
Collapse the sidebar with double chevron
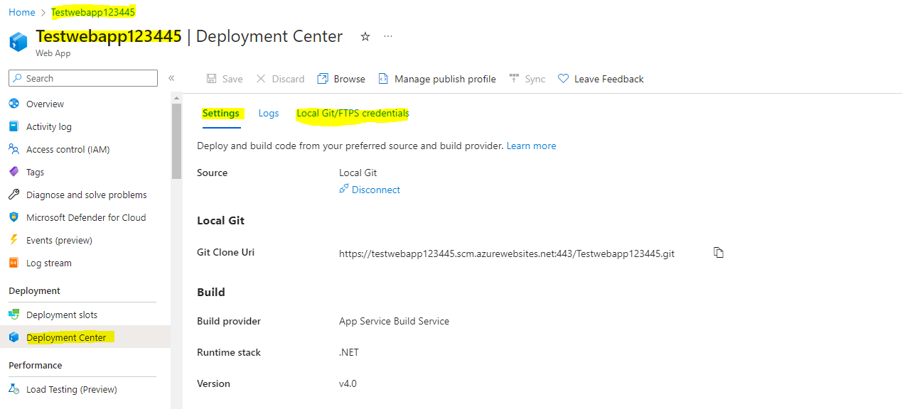point(171,78)
